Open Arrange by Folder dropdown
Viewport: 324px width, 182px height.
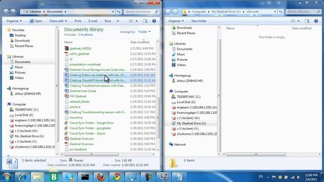click(x=144, y=32)
